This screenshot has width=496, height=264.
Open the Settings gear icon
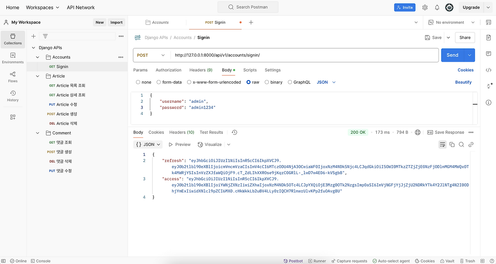pyautogui.click(x=425, y=7)
